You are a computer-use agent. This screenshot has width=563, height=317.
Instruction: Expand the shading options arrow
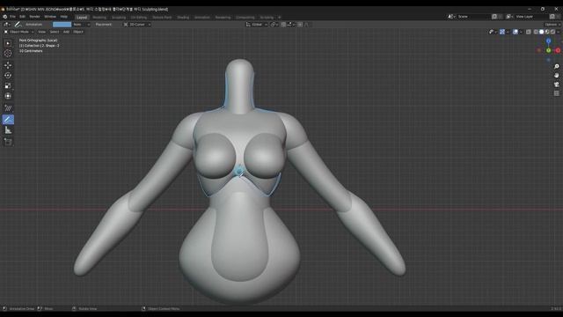click(559, 32)
